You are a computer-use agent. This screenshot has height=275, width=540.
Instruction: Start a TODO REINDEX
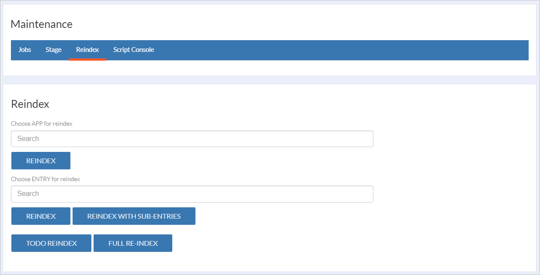click(51, 243)
